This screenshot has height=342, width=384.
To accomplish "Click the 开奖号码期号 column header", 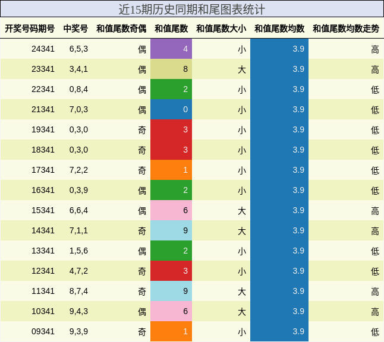I will click(30, 28).
